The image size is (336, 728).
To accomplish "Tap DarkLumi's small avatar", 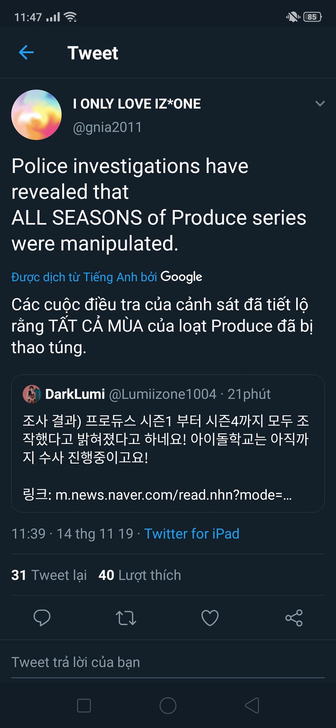I will pos(32,394).
